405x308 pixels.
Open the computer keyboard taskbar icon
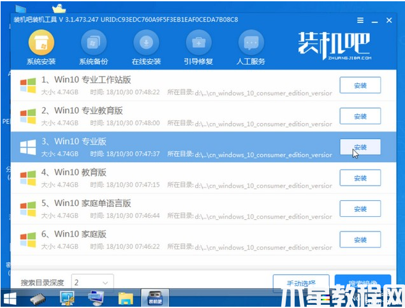(96, 298)
